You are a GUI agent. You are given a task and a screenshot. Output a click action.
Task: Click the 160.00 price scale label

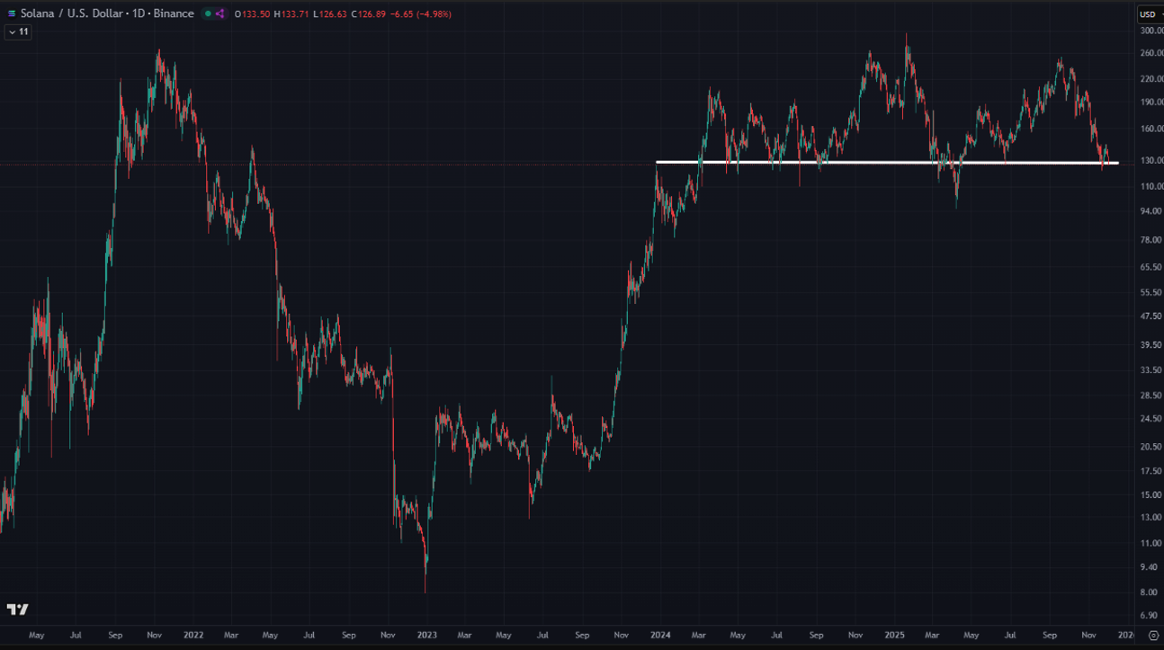[x=1151, y=129]
